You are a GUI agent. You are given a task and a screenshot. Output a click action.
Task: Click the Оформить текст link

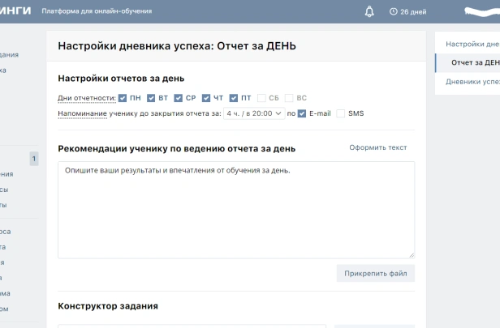[x=377, y=147]
